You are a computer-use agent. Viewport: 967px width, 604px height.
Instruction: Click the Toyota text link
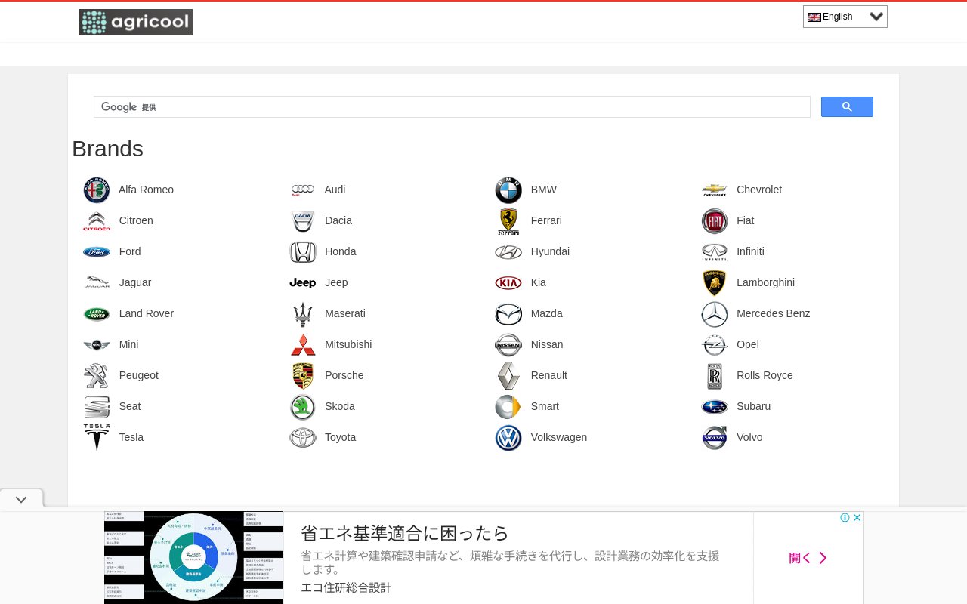340,437
